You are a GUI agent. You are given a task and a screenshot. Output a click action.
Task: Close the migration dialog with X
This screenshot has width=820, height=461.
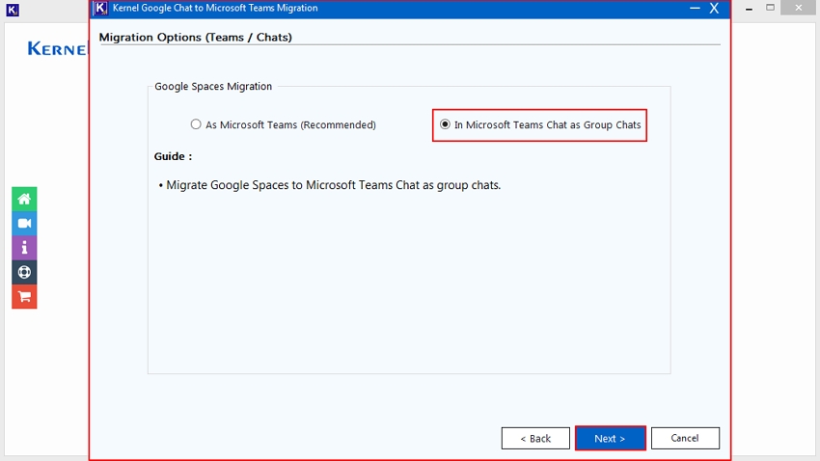click(x=714, y=8)
